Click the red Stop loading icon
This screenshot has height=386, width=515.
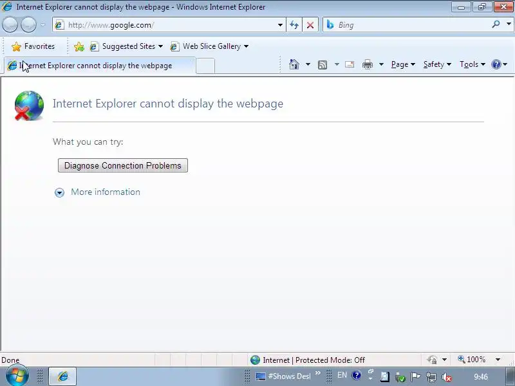click(x=310, y=25)
